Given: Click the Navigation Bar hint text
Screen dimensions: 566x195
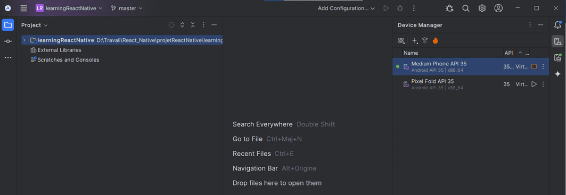Looking at the screenshot, I should [x=255, y=168].
